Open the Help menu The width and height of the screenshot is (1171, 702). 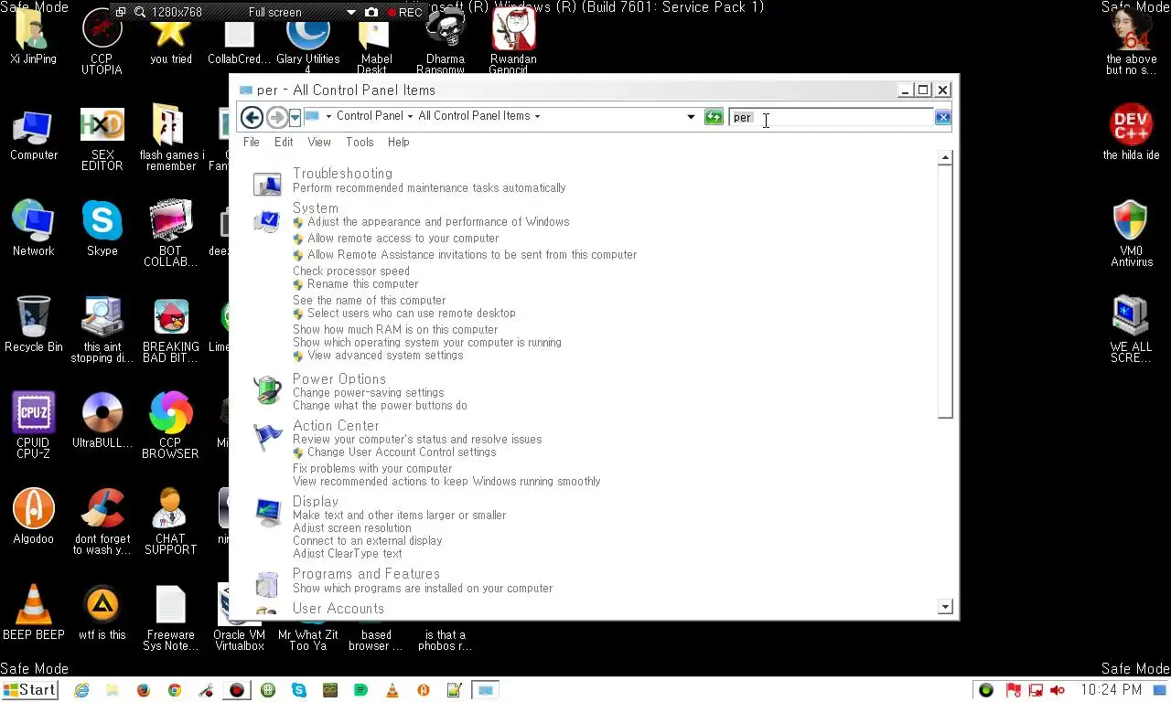pos(398,142)
